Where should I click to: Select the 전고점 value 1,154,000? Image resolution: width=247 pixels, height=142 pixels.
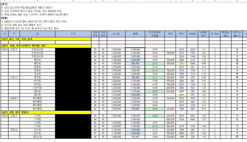pos(116,123)
